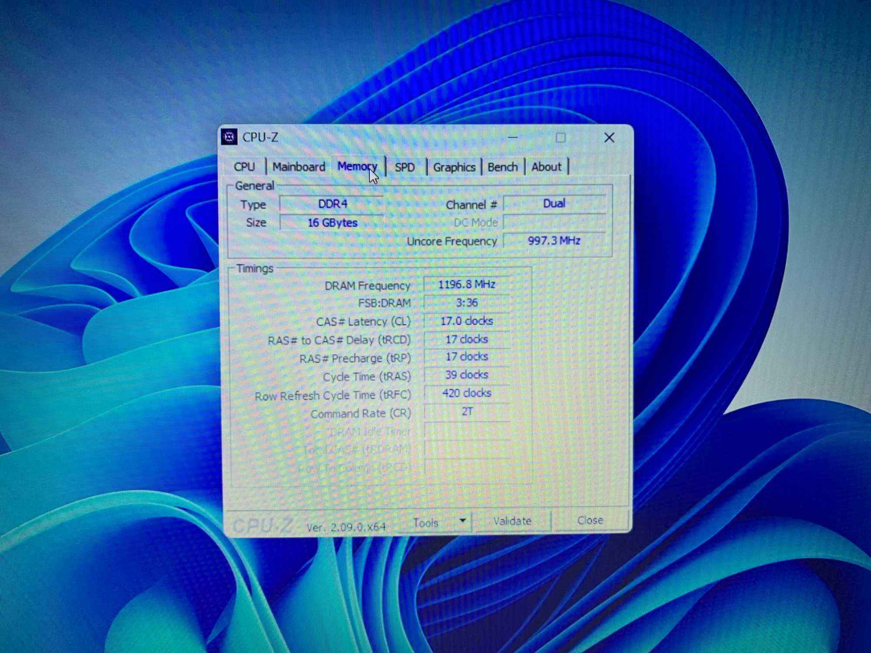
Task: Click the tRP 17 clocks value
Action: pos(466,357)
